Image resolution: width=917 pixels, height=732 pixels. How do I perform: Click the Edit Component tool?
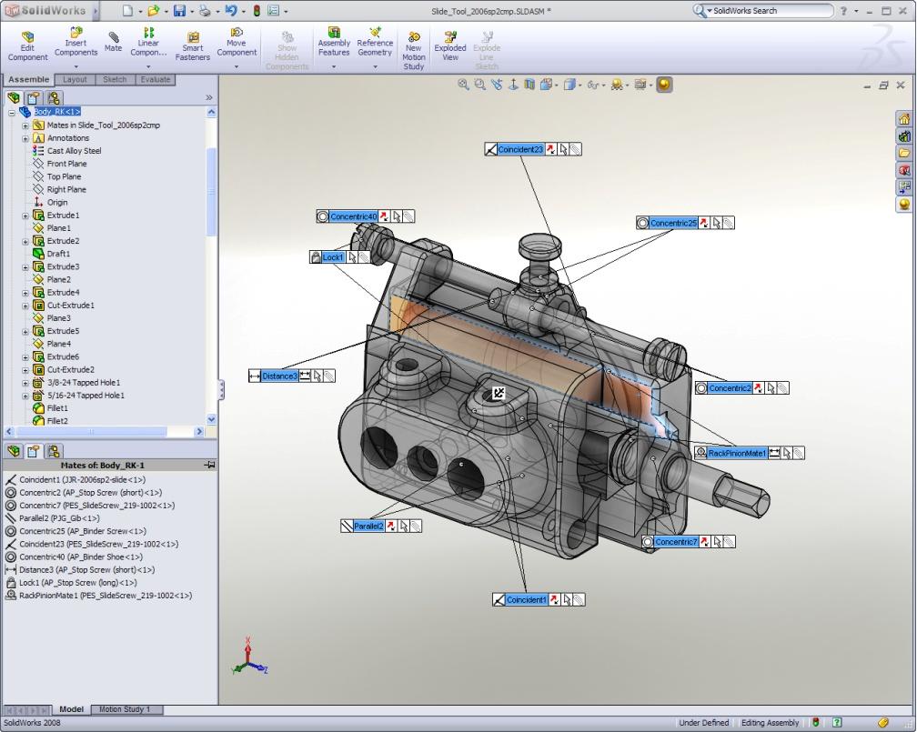27,45
